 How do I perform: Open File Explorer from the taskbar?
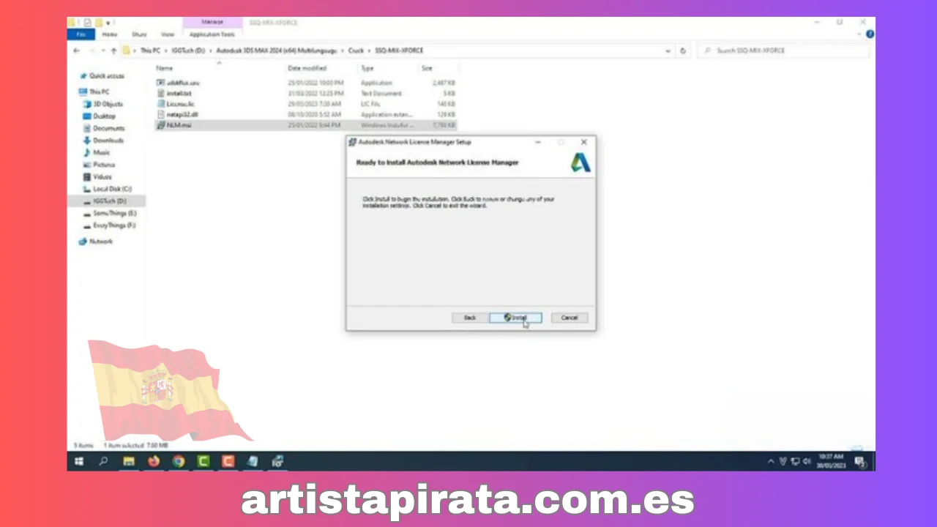click(x=129, y=461)
